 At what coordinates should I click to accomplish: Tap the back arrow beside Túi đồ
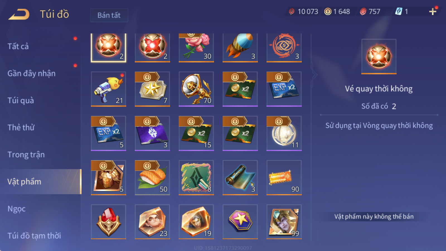(19, 14)
